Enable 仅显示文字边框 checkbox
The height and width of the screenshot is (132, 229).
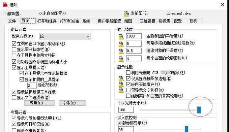[x=128, y=90]
